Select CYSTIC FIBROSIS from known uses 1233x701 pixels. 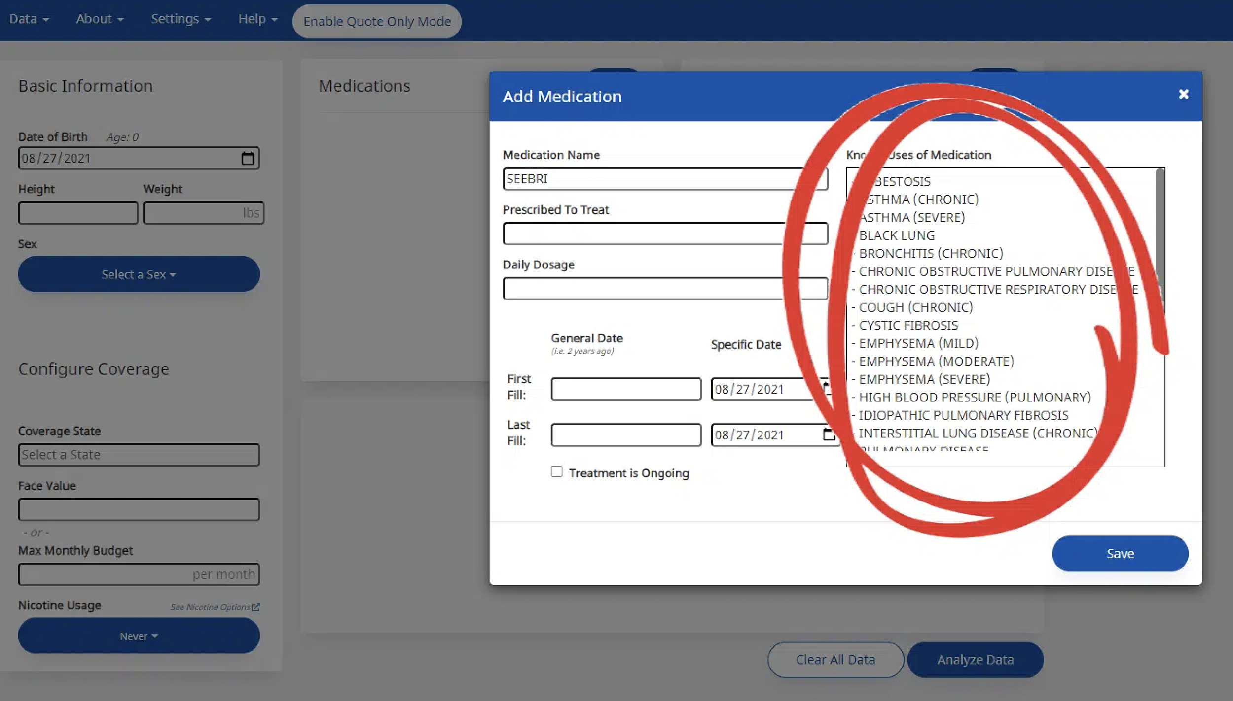(908, 325)
